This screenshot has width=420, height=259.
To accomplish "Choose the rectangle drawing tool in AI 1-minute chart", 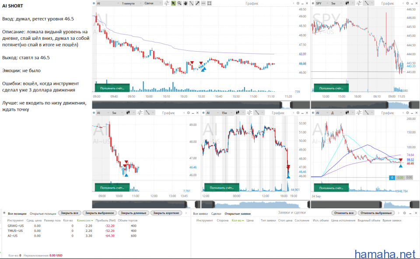I will (x=210, y=3).
